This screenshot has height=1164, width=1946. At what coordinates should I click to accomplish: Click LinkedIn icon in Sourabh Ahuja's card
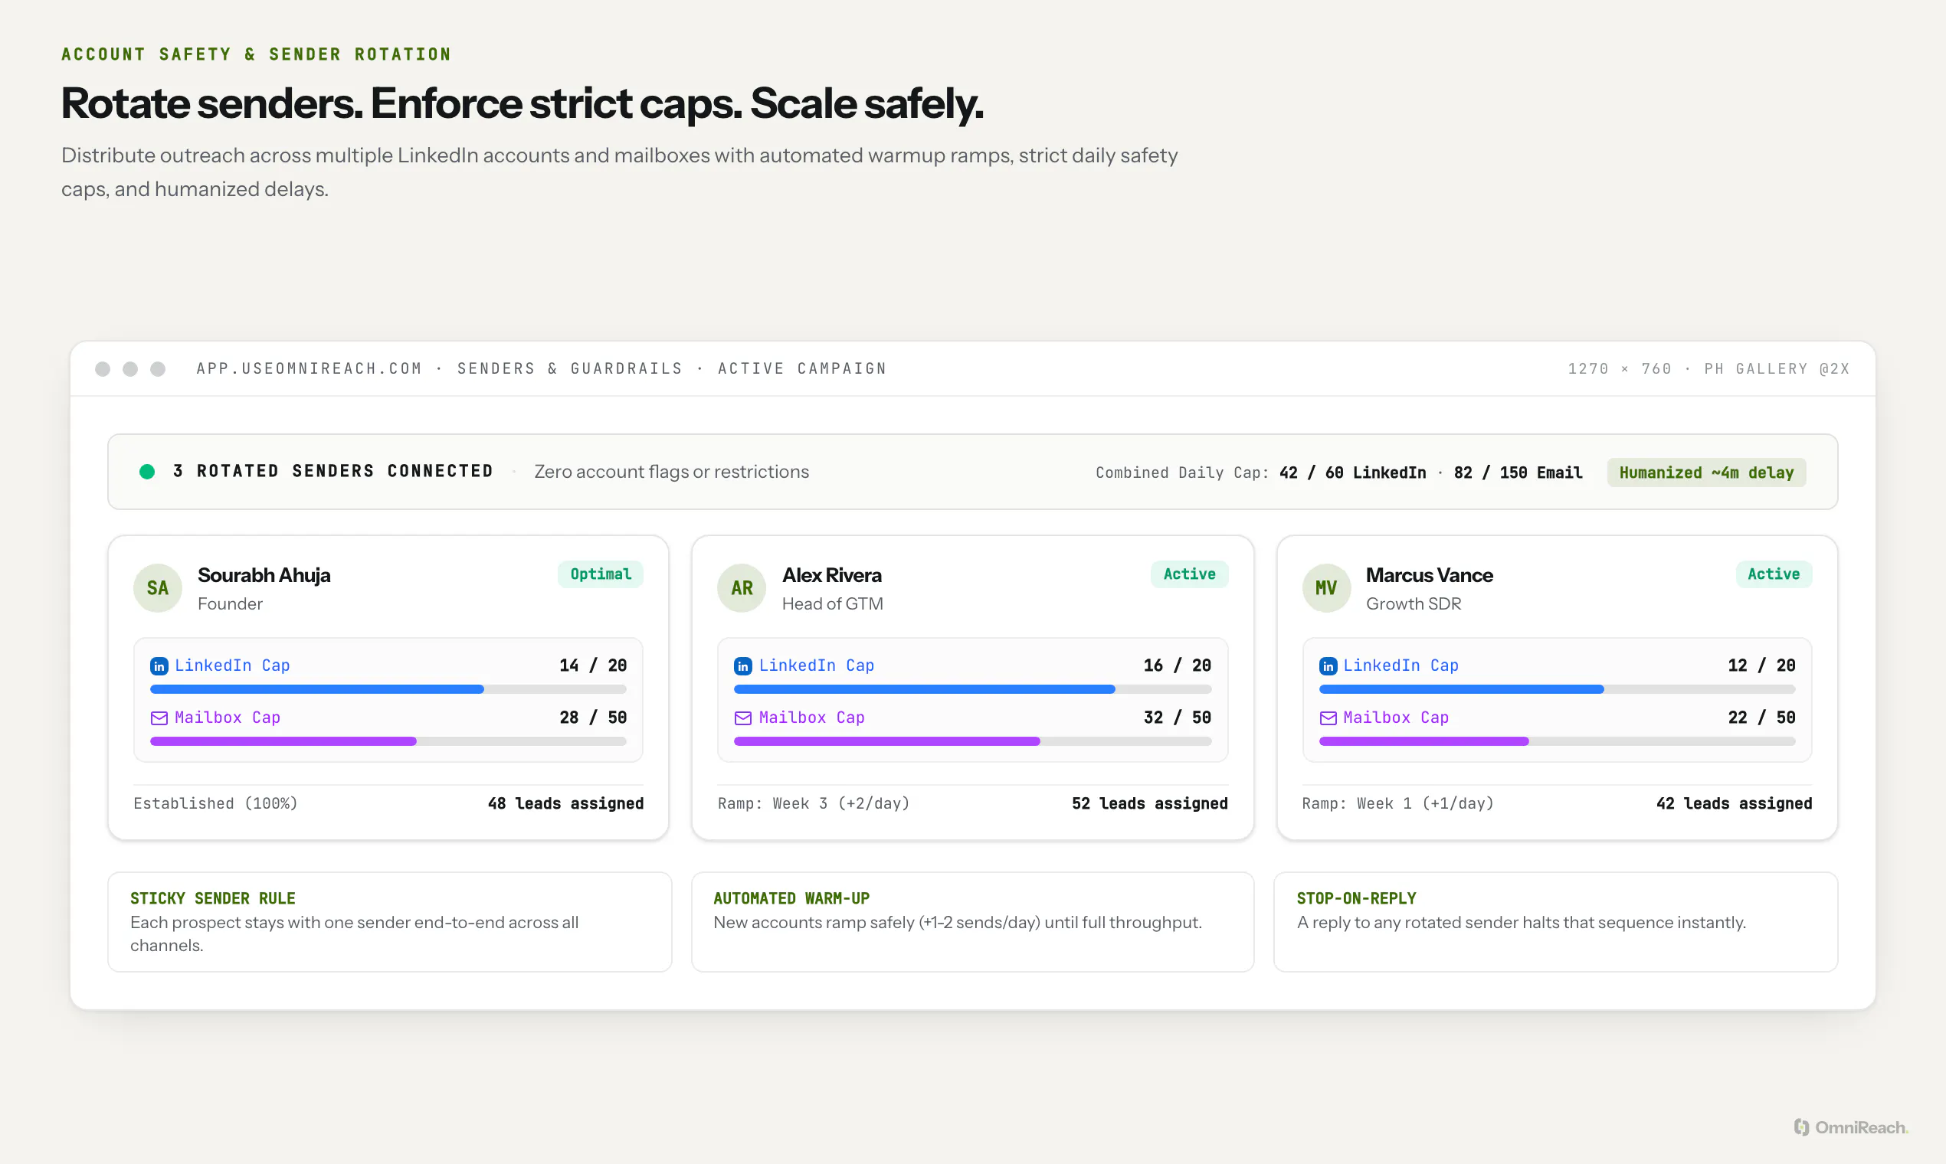coord(159,666)
